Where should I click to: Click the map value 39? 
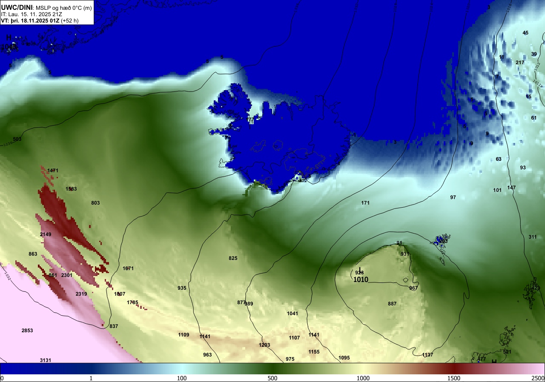click(534, 54)
